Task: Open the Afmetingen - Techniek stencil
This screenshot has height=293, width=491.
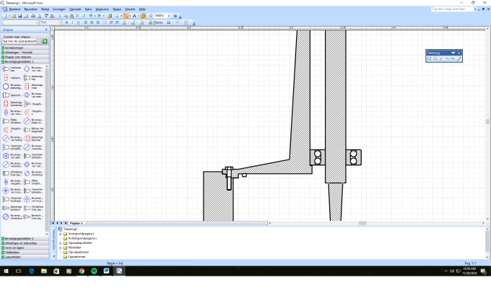Action: 25,52
